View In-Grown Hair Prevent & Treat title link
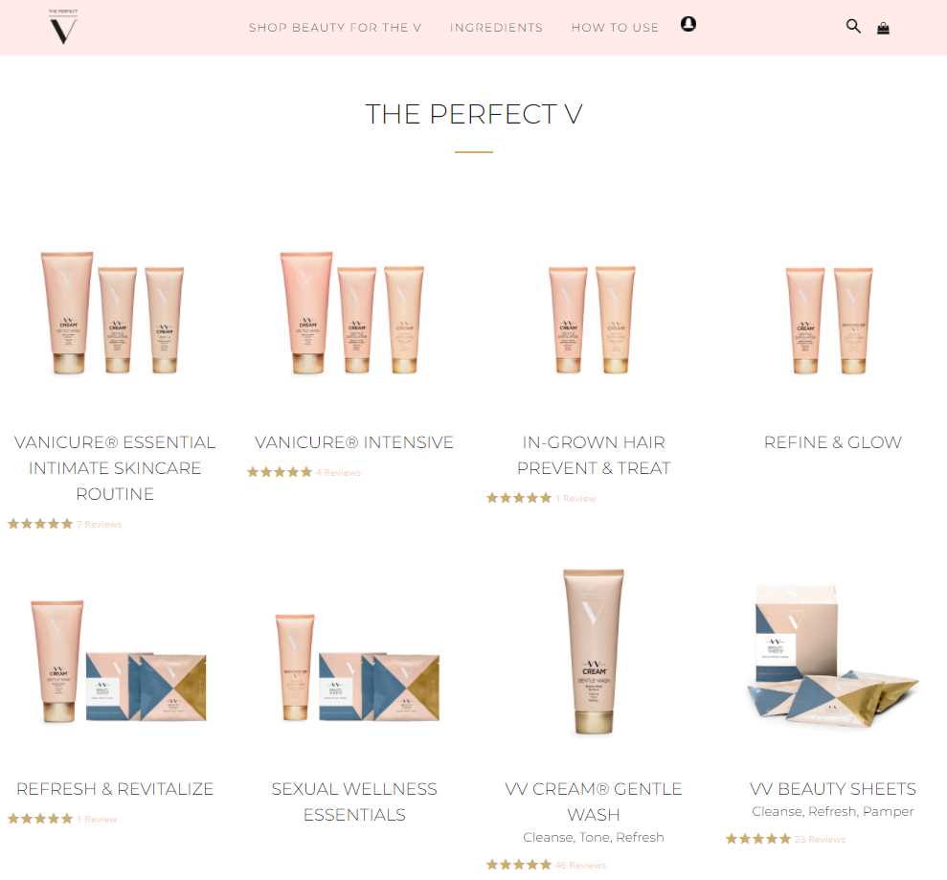Screen dimensions: 947x880 (593, 456)
